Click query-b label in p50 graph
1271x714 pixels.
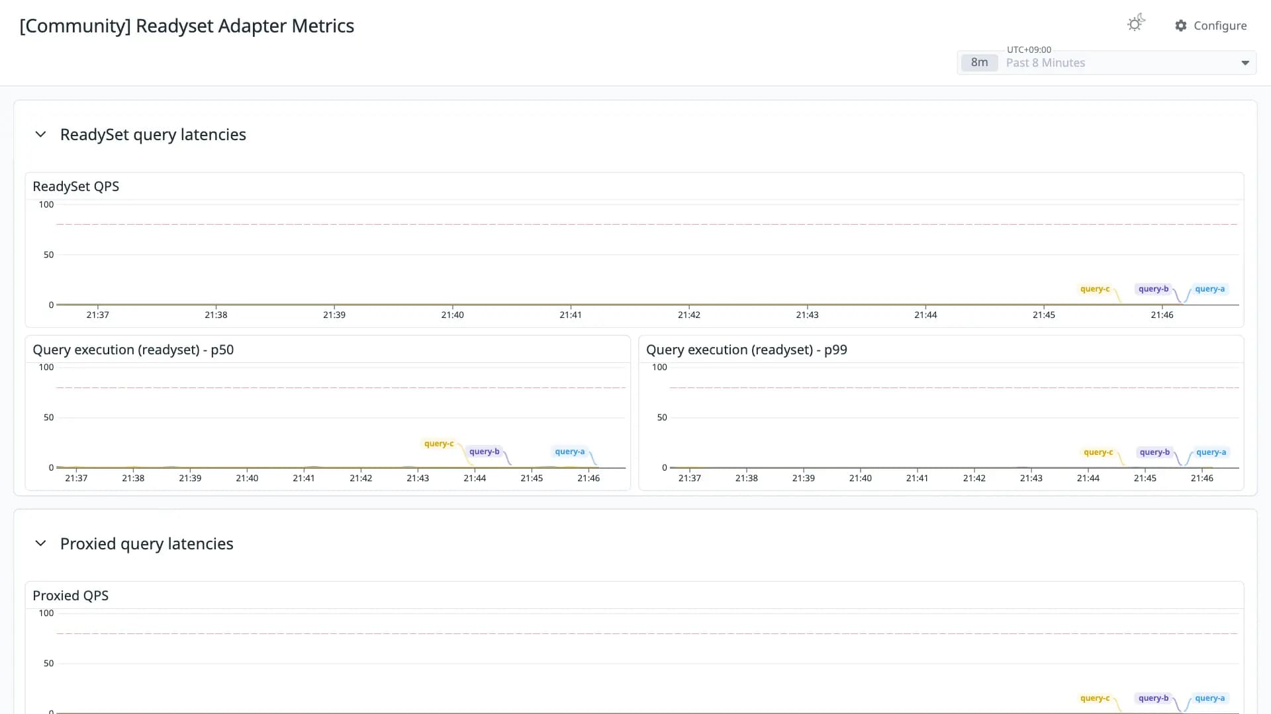pos(485,452)
